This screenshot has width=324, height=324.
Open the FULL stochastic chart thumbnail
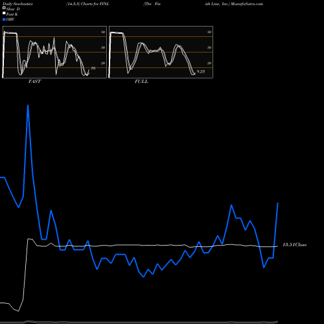click(x=161, y=52)
